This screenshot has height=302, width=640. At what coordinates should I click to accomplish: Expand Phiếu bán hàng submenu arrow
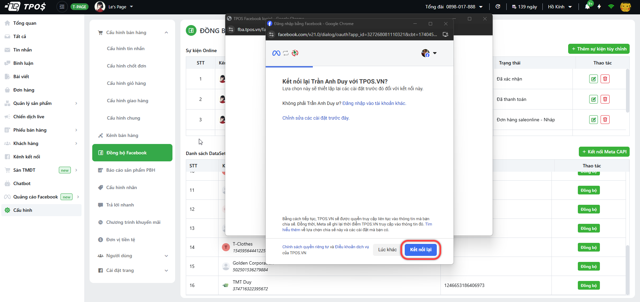pos(76,130)
